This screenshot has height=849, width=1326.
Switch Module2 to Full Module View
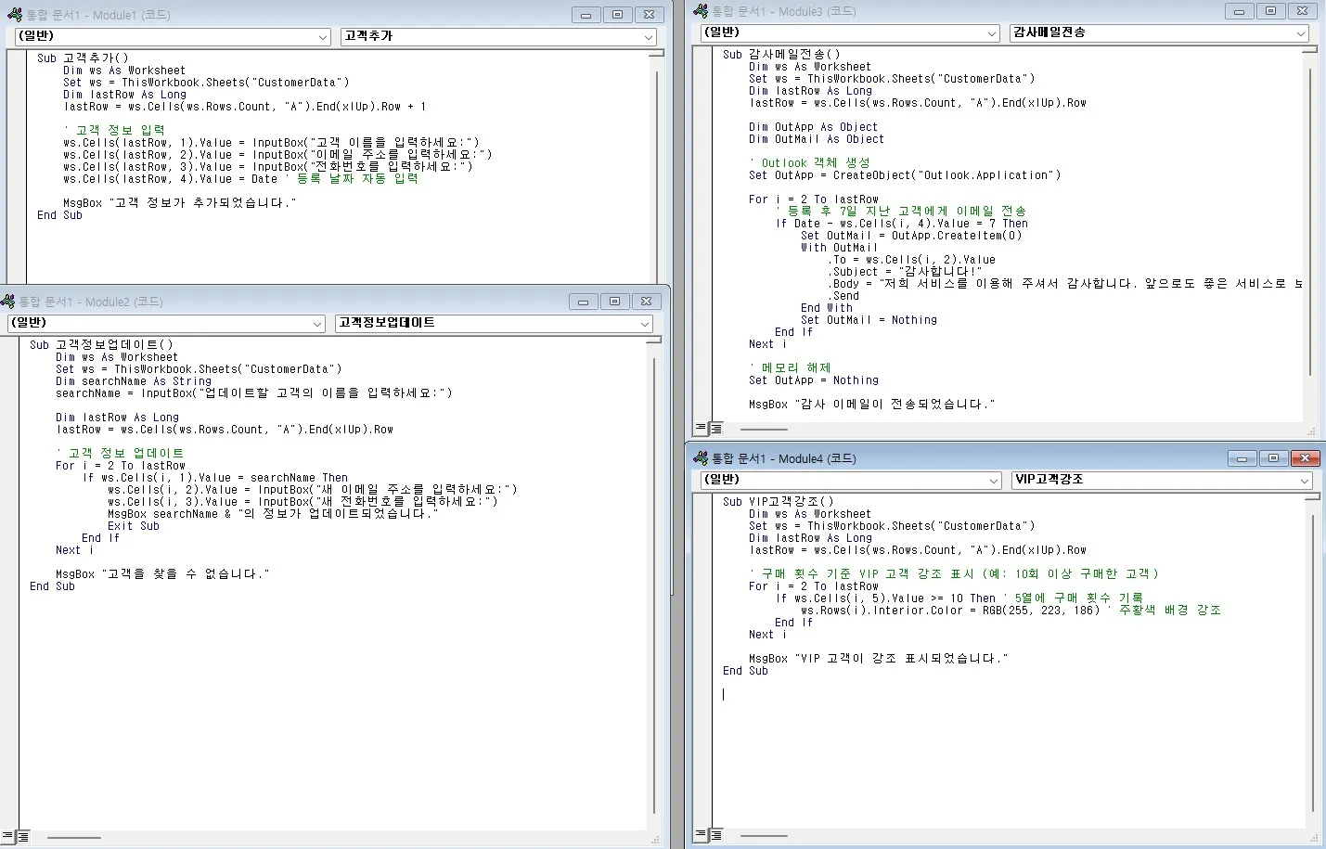click(23, 837)
